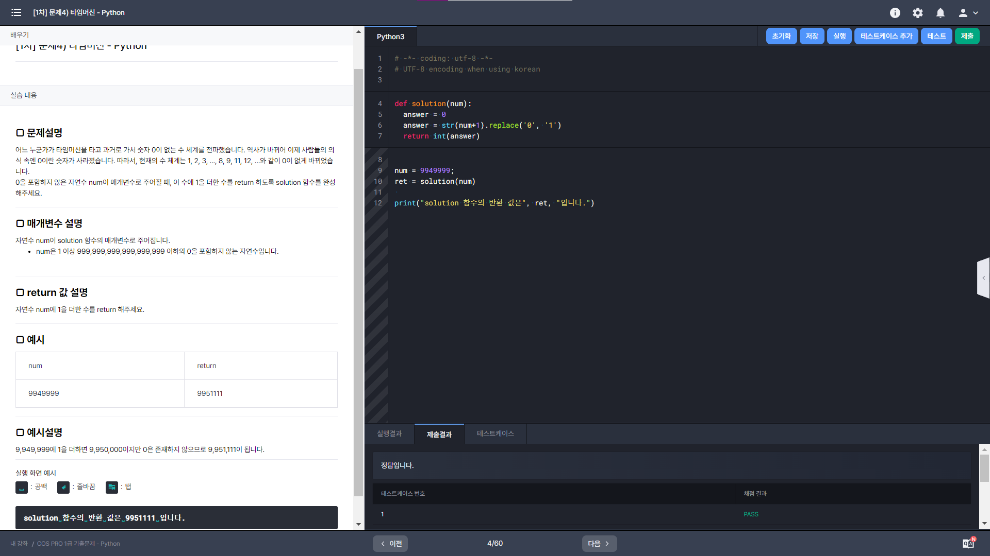The width and height of the screenshot is (990, 556).
Task: Click the 초기화 reset button
Action: coord(781,36)
